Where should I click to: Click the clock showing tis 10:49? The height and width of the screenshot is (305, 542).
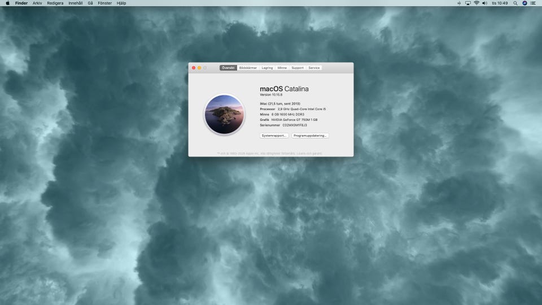tap(500, 3)
